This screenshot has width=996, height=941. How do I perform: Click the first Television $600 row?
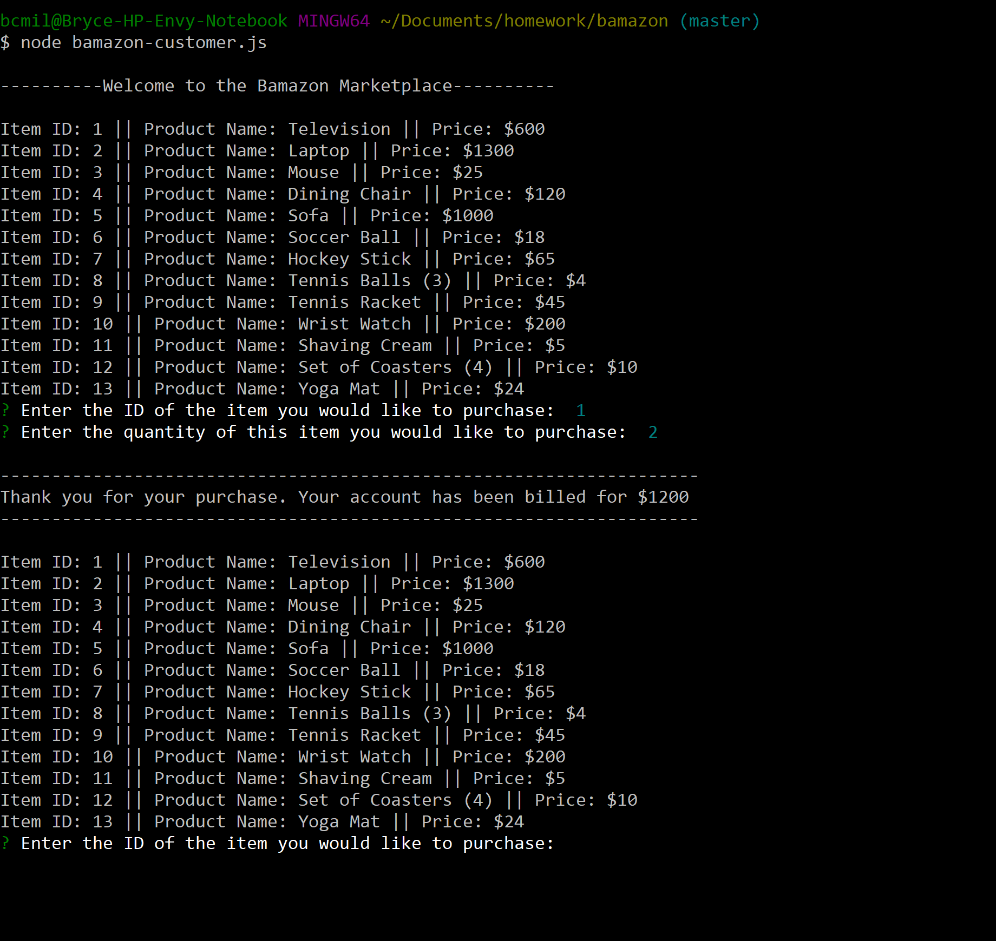(272, 129)
